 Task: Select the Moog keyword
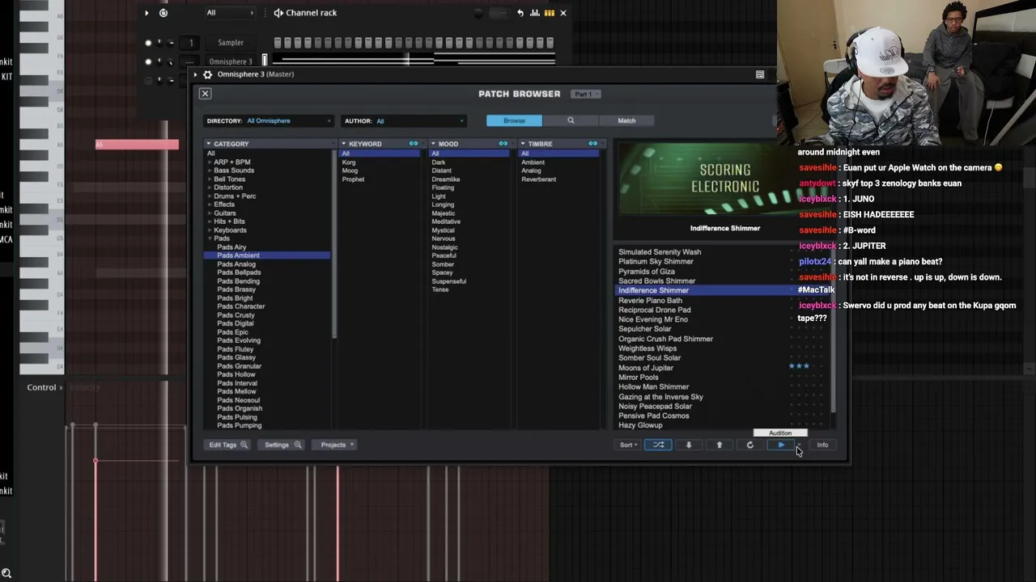pos(350,171)
